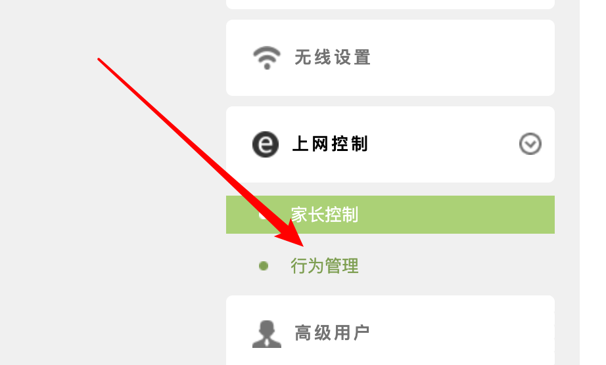Open the 高级用户 menu text
This screenshot has height=365, width=606.
tap(332, 333)
